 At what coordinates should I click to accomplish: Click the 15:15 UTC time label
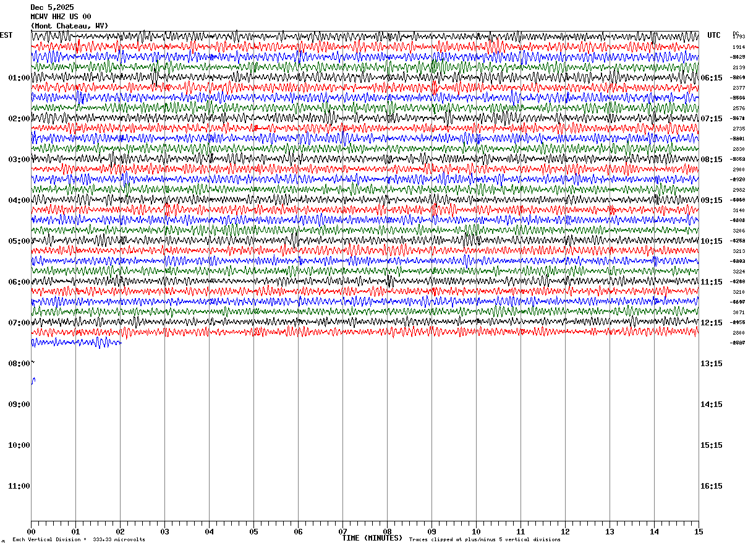point(711,445)
